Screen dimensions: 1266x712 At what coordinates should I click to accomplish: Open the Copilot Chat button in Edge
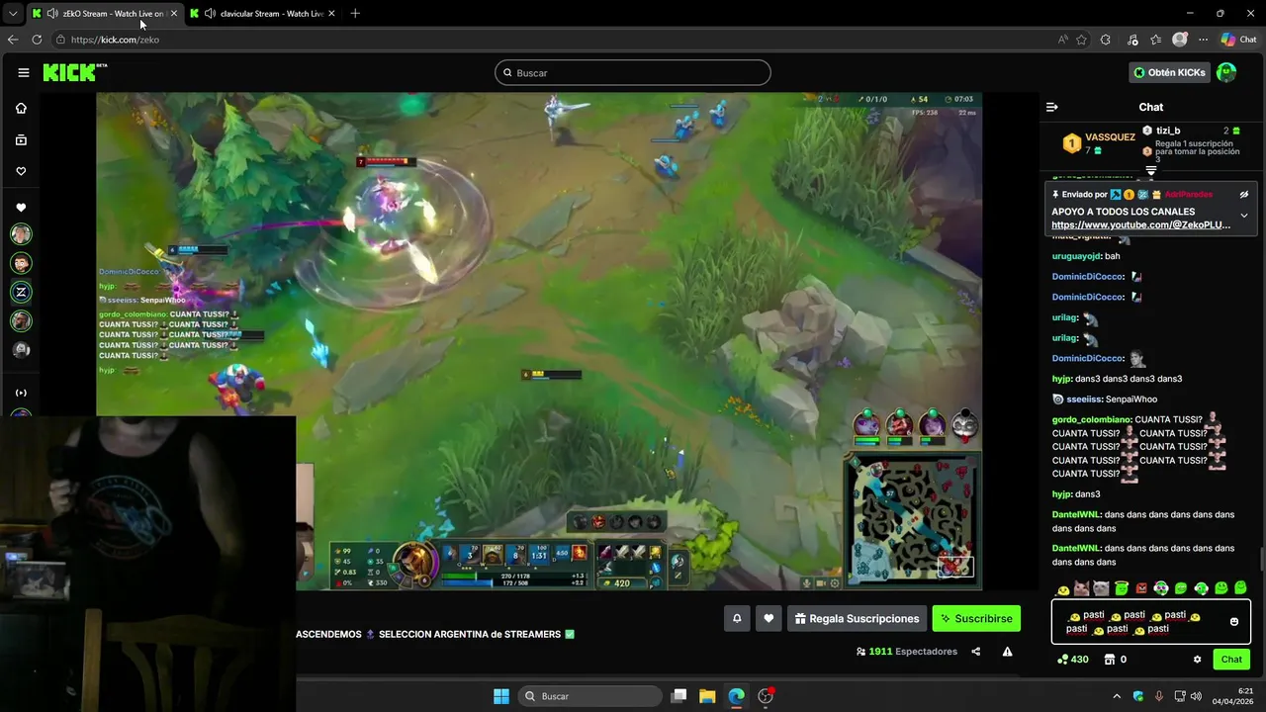1239,40
